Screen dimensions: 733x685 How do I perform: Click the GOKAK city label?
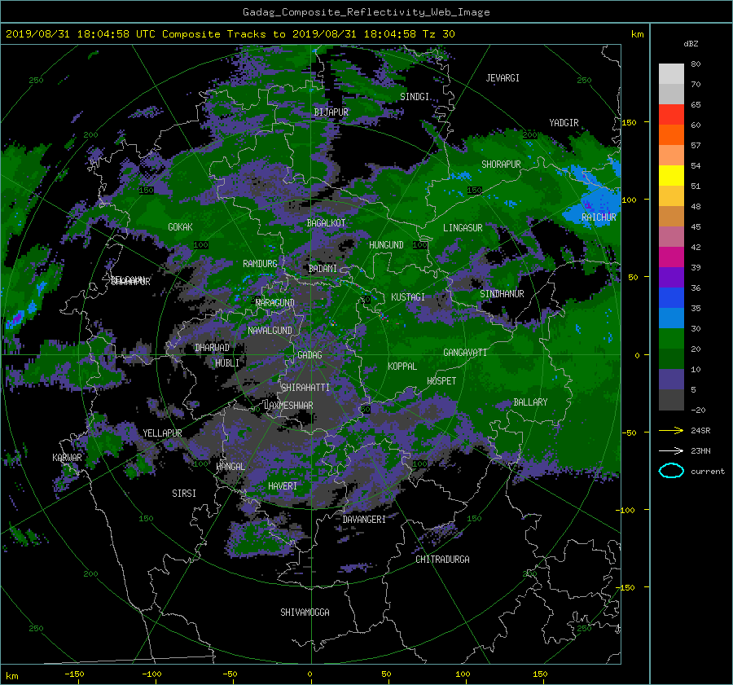tap(180, 226)
